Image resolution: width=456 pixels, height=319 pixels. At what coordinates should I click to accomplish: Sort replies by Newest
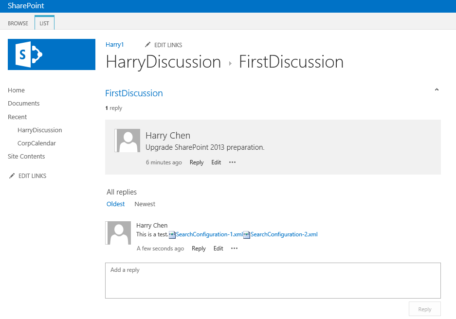[x=145, y=204]
